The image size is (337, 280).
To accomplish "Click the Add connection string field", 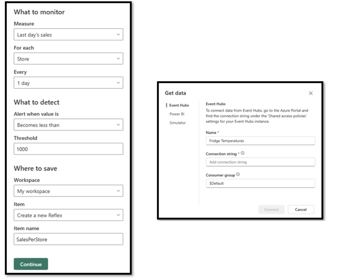I will [x=261, y=162].
